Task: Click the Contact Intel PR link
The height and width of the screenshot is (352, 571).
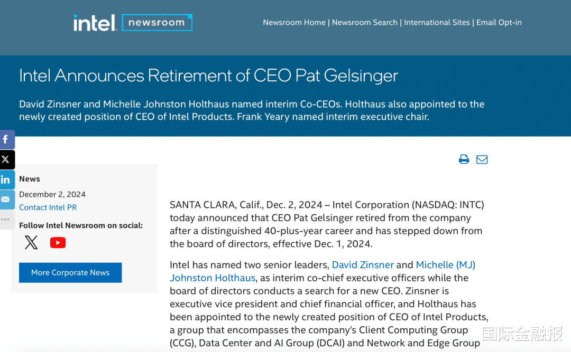Action: [x=48, y=207]
